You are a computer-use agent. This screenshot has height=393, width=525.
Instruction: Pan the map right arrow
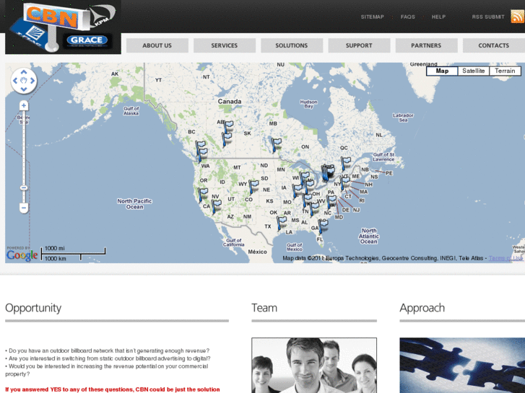[32, 81]
